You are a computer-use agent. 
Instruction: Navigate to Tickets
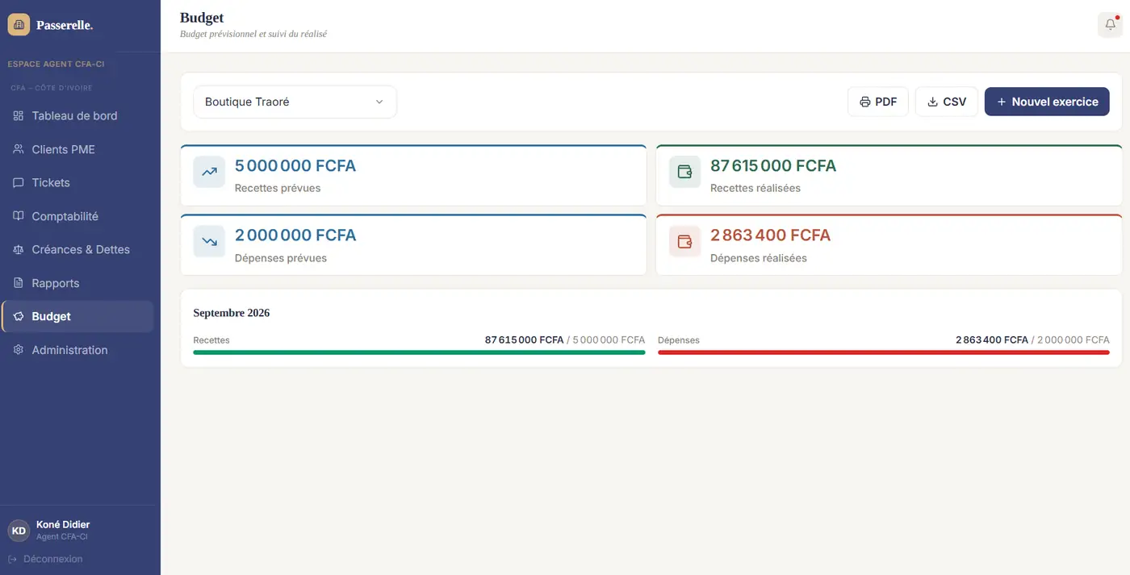(78, 183)
